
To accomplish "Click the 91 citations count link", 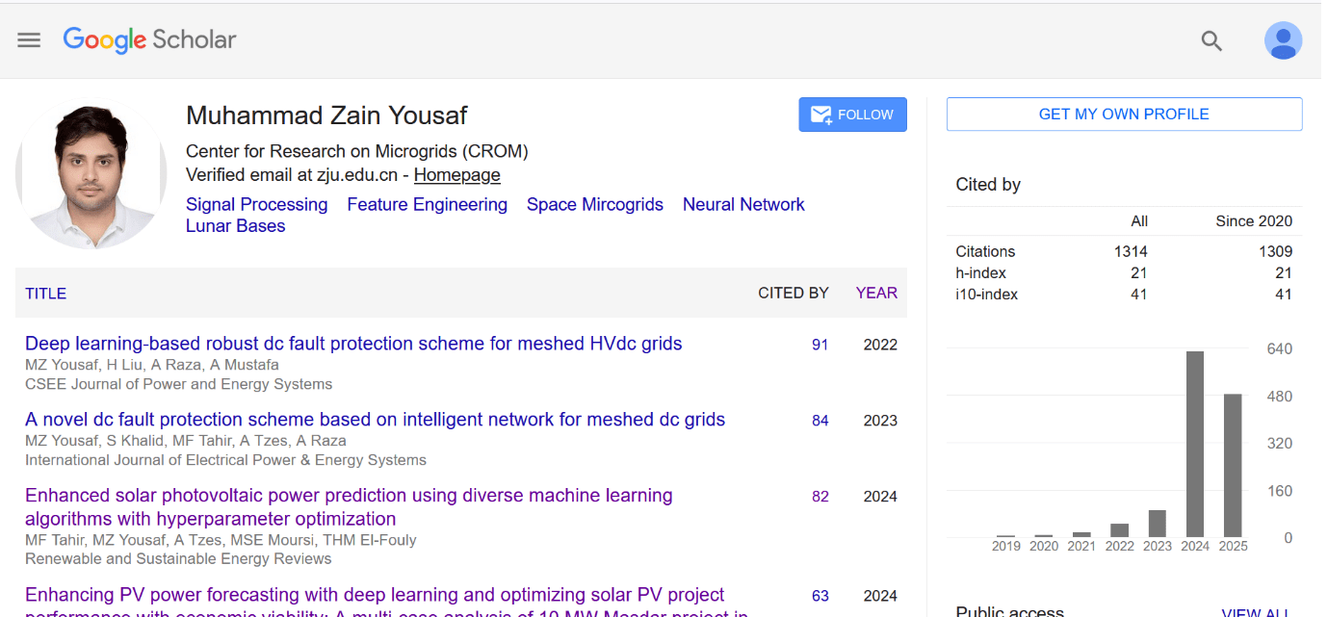I will pyautogui.click(x=820, y=344).
